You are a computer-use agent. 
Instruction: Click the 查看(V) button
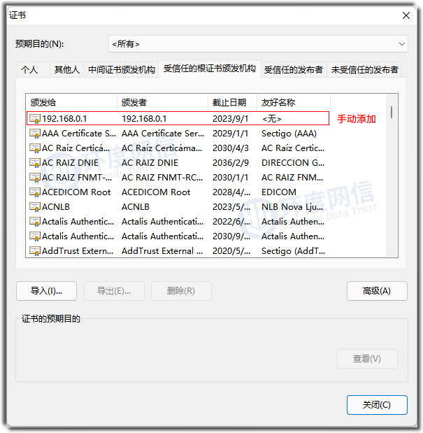[x=367, y=359]
